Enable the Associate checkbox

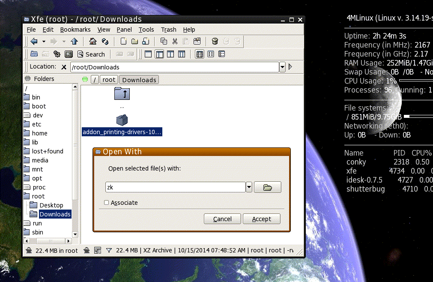tap(106, 202)
